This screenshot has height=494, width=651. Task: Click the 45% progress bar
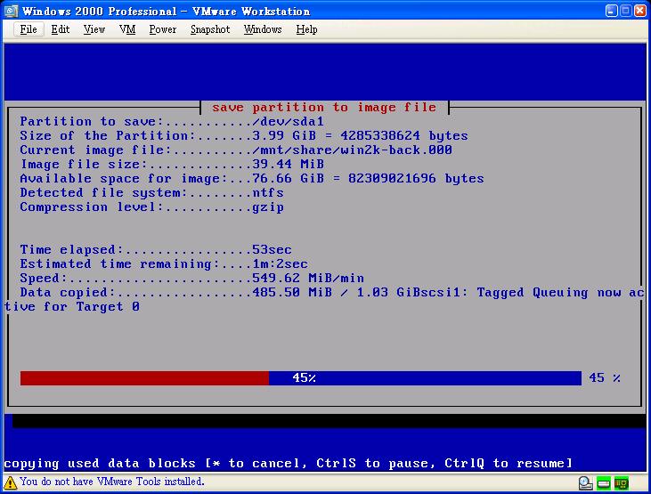click(301, 377)
